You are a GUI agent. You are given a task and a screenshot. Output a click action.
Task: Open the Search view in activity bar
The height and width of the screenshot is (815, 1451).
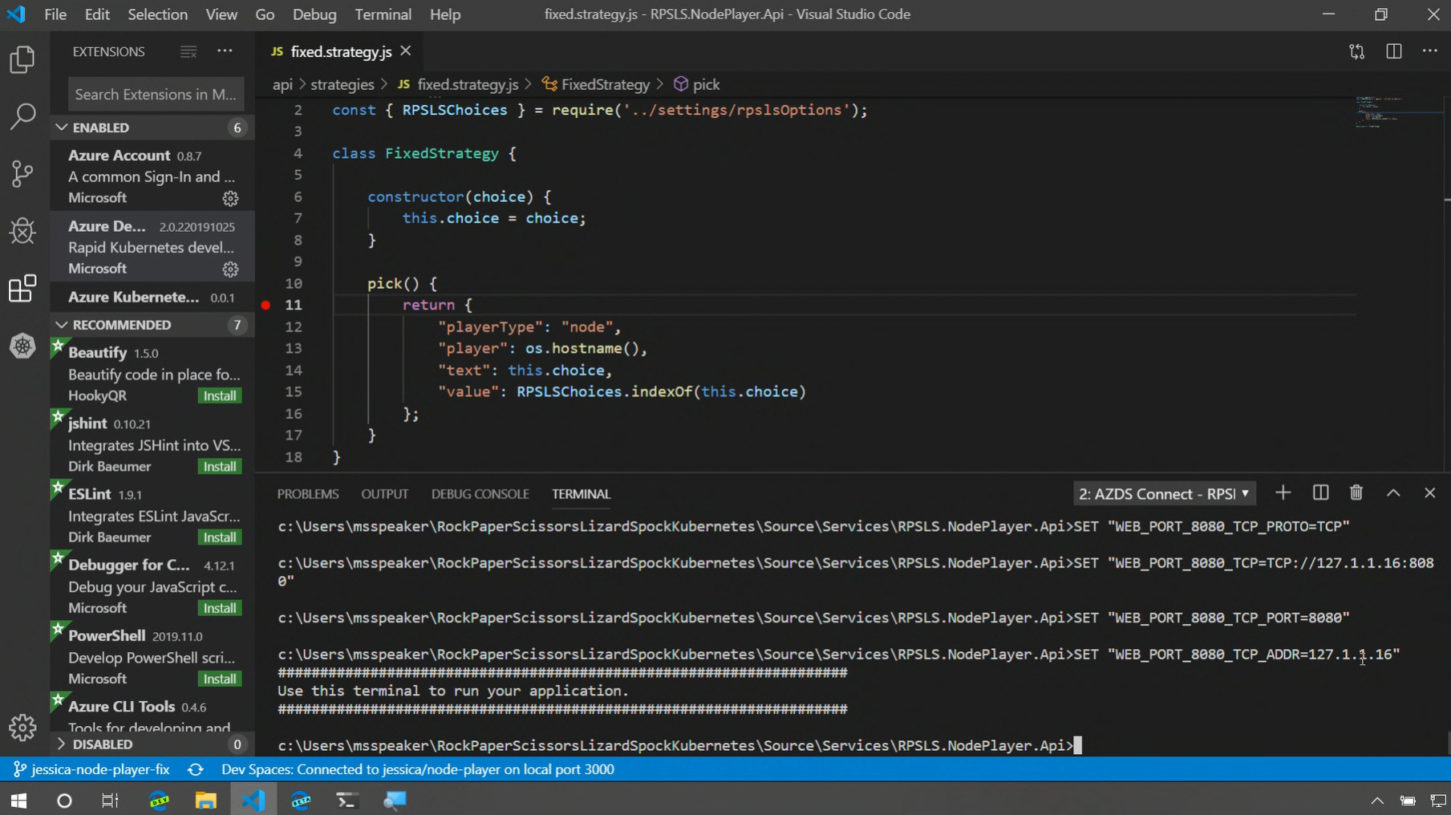pos(22,116)
